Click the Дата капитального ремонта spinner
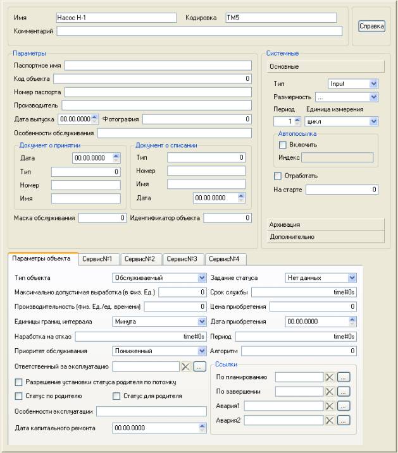This screenshot has width=398, height=453. tap(202, 428)
